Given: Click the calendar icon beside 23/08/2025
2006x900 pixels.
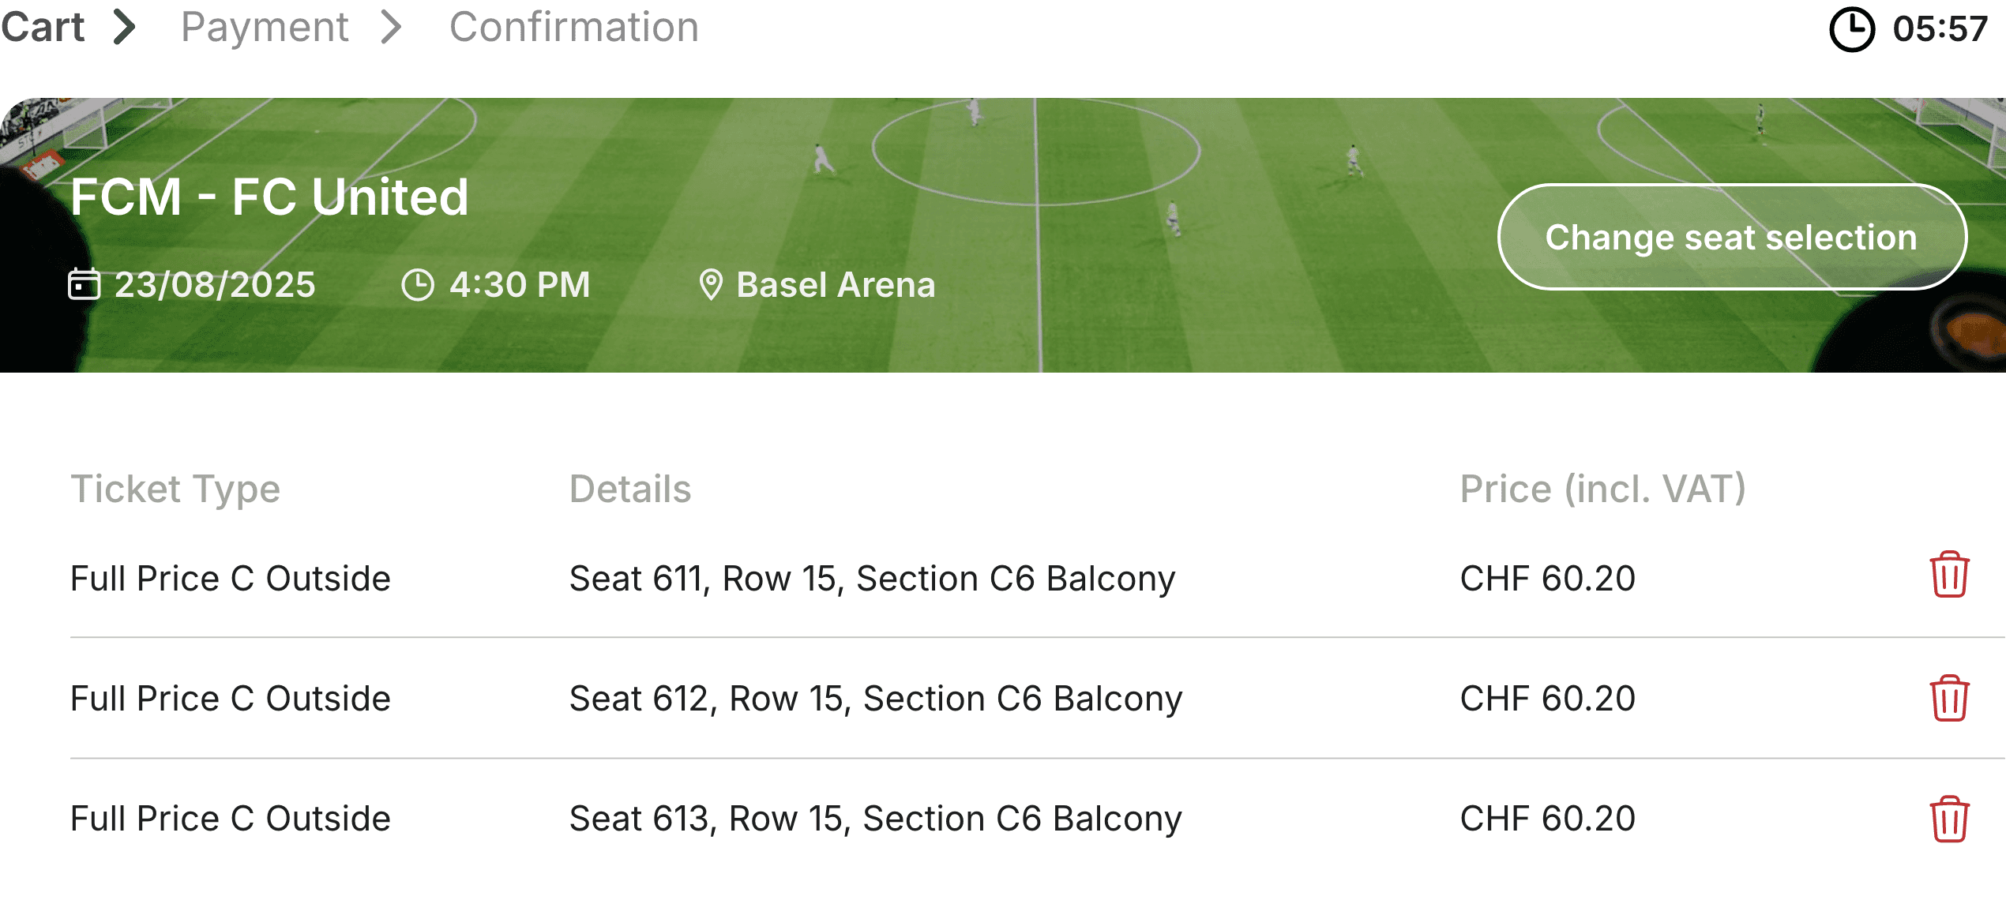Looking at the screenshot, I should point(84,284).
